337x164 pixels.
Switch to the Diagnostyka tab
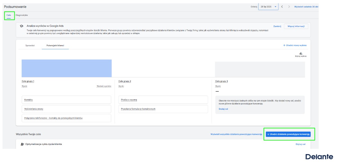(x=22, y=15)
